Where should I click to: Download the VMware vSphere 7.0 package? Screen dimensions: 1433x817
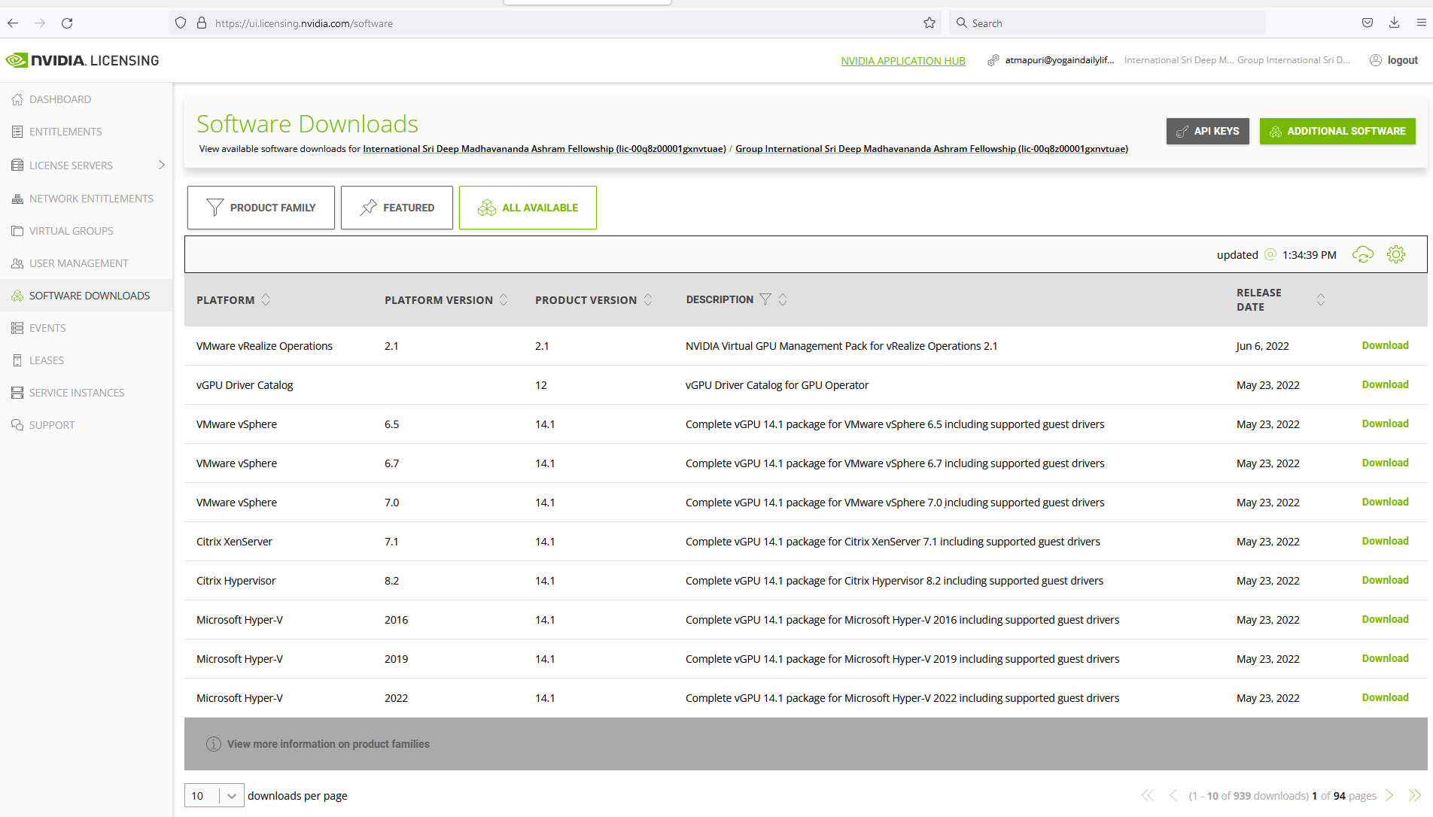[x=1385, y=502]
